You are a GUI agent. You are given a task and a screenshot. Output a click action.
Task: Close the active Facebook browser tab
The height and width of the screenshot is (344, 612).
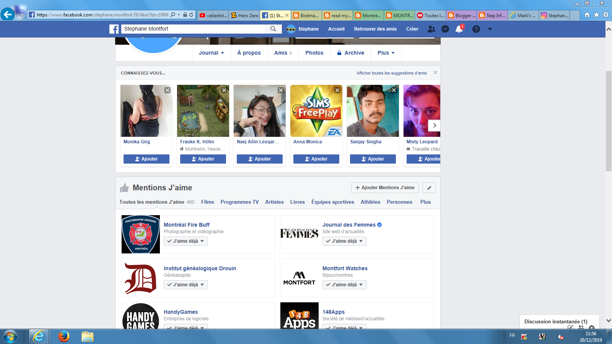click(x=287, y=15)
